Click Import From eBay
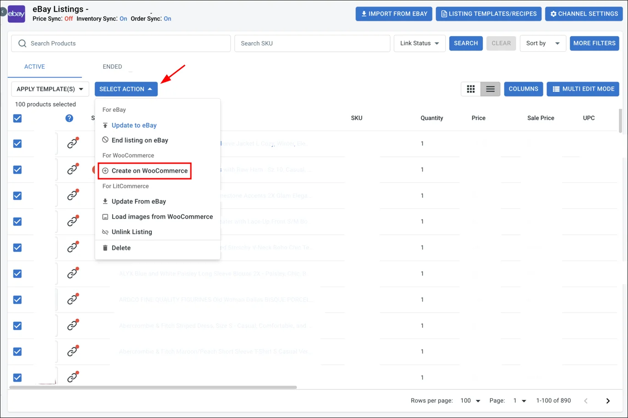The image size is (628, 418). point(394,14)
